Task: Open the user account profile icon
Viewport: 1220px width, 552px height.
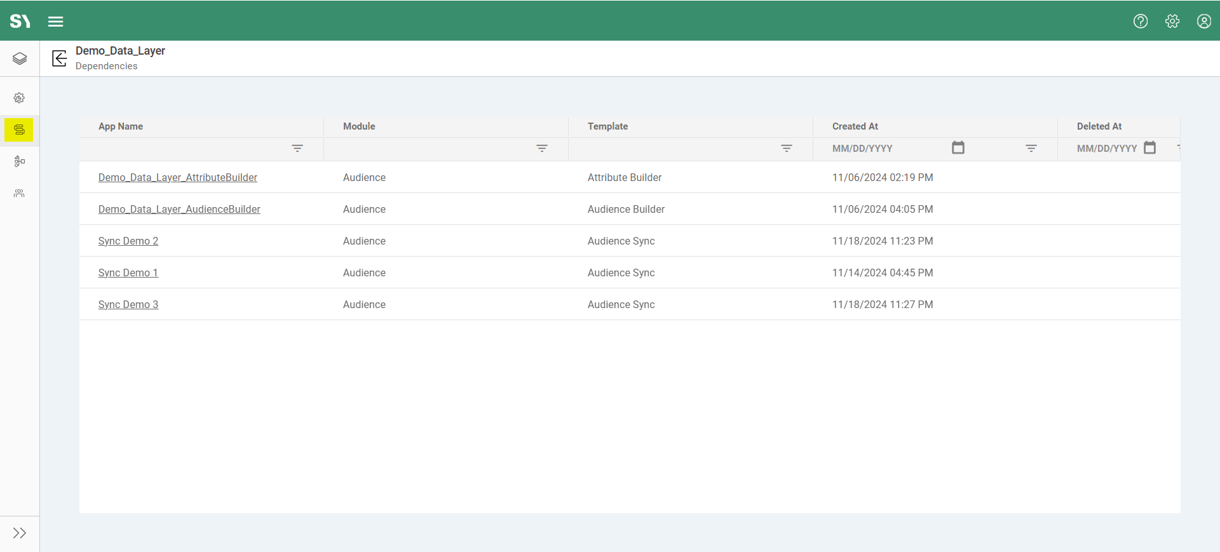Action: click(x=1204, y=22)
